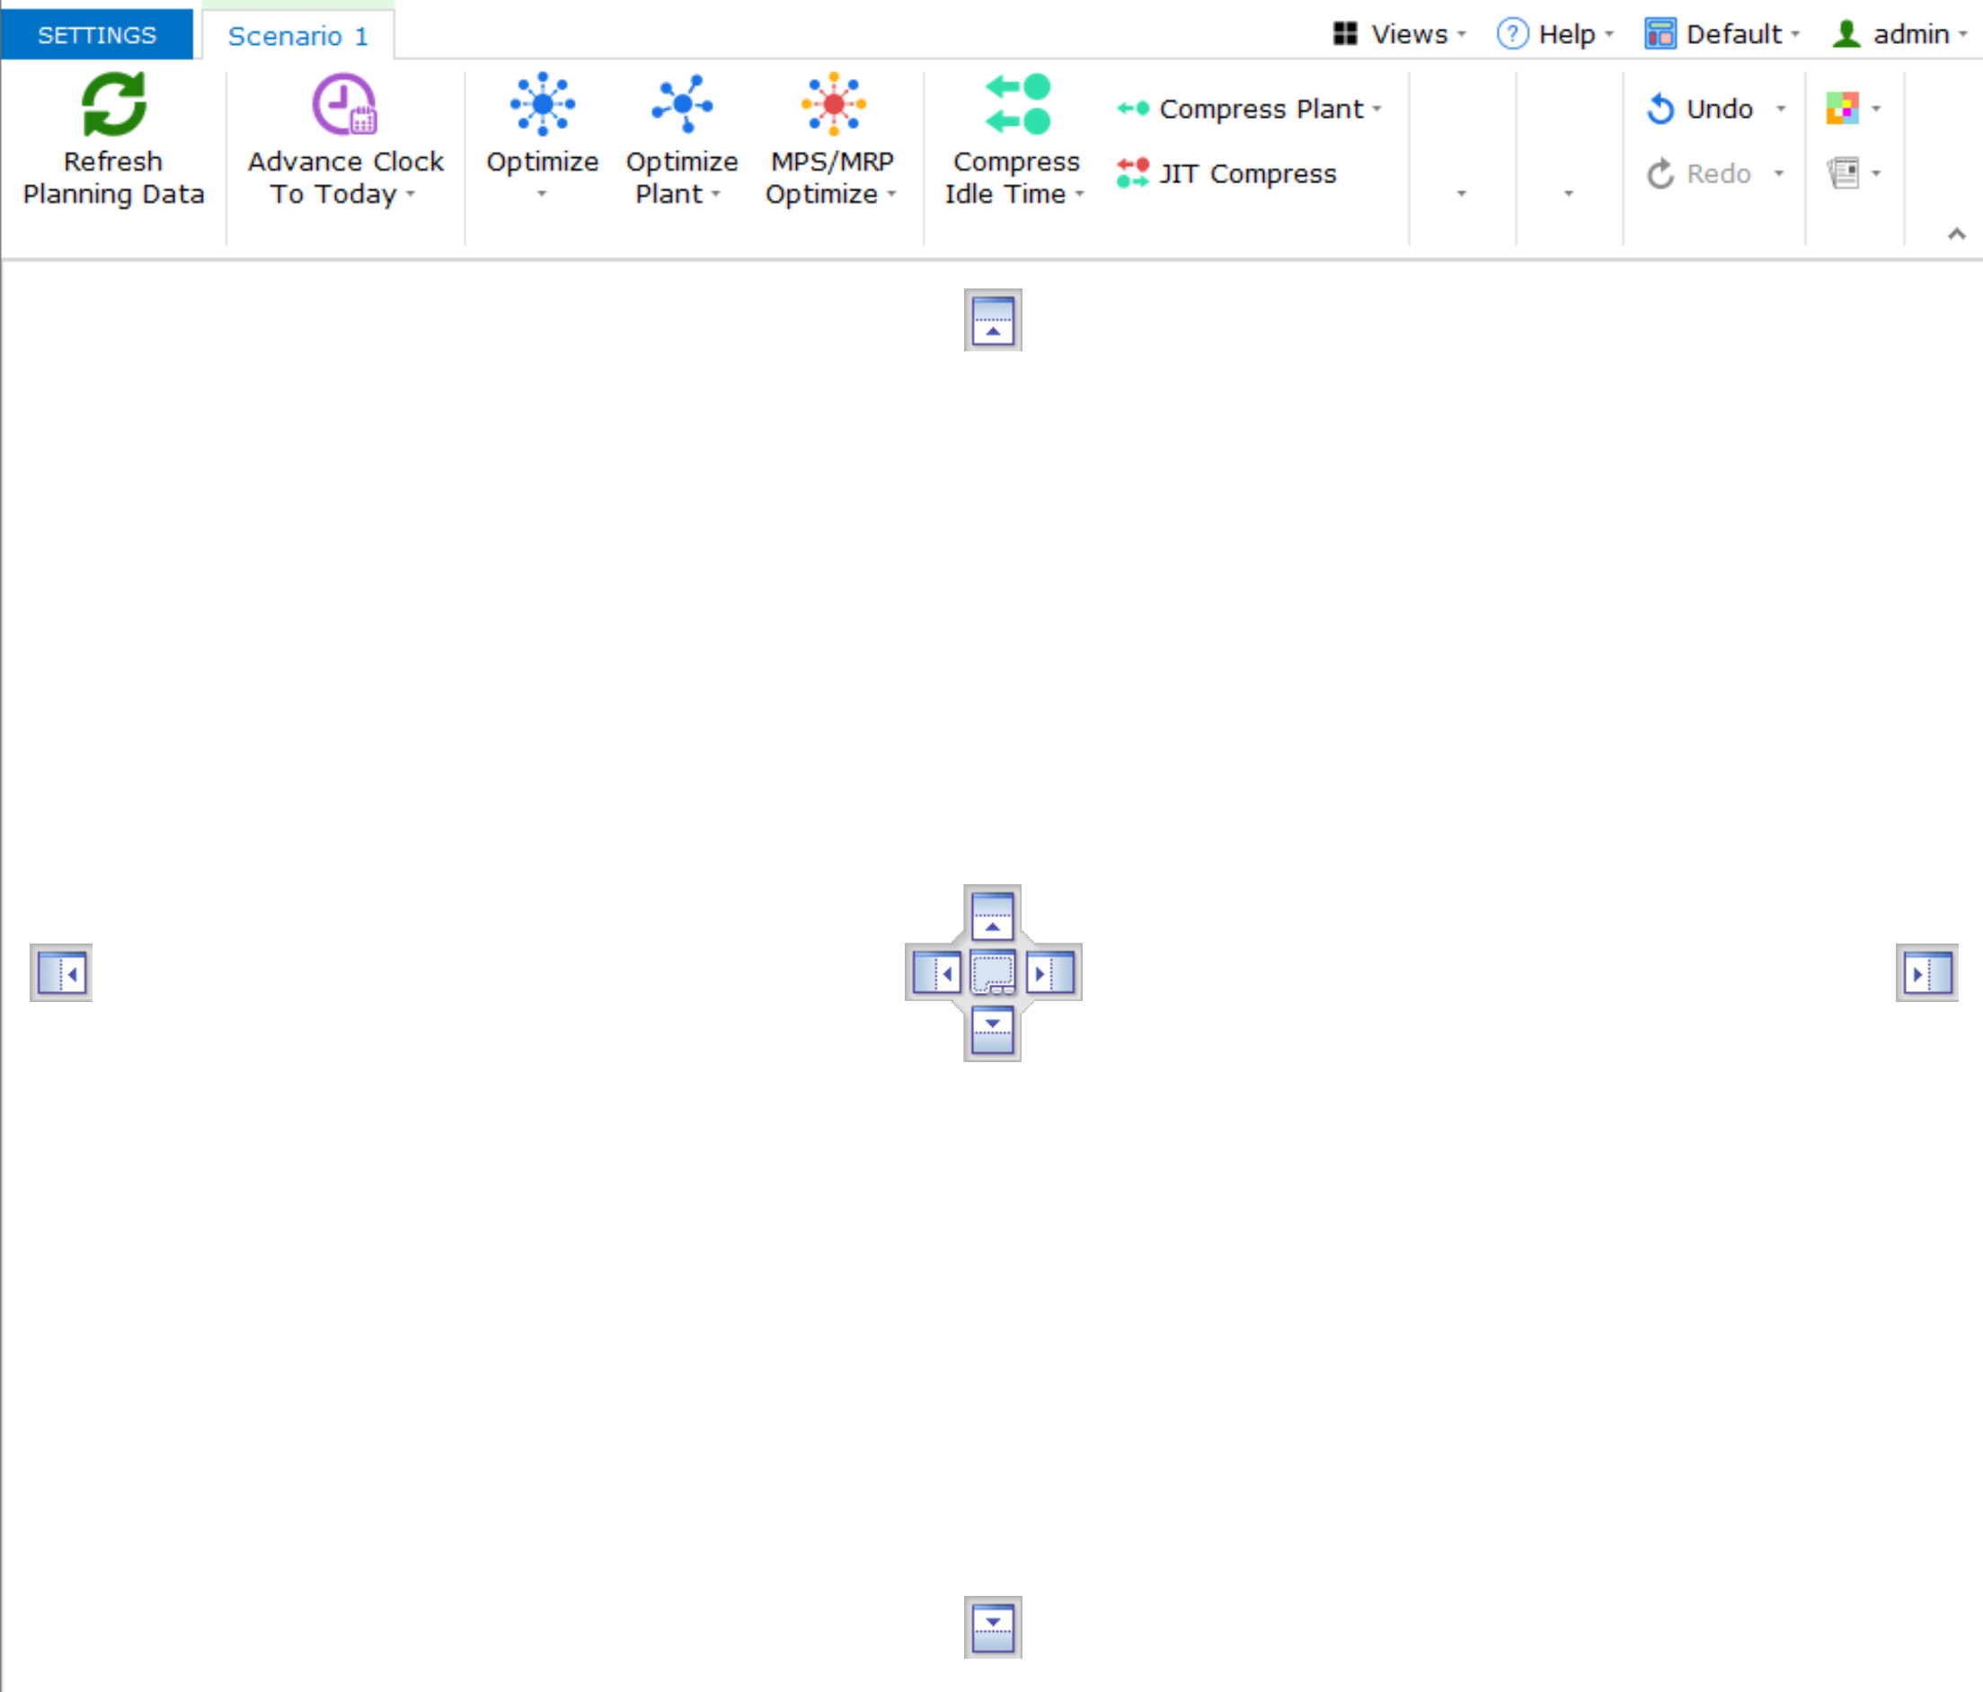Open the Undo history dropdown arrow
Image resolution: width=1983 pixels, height=1692 pixels.
click(x=1781, y=109)
